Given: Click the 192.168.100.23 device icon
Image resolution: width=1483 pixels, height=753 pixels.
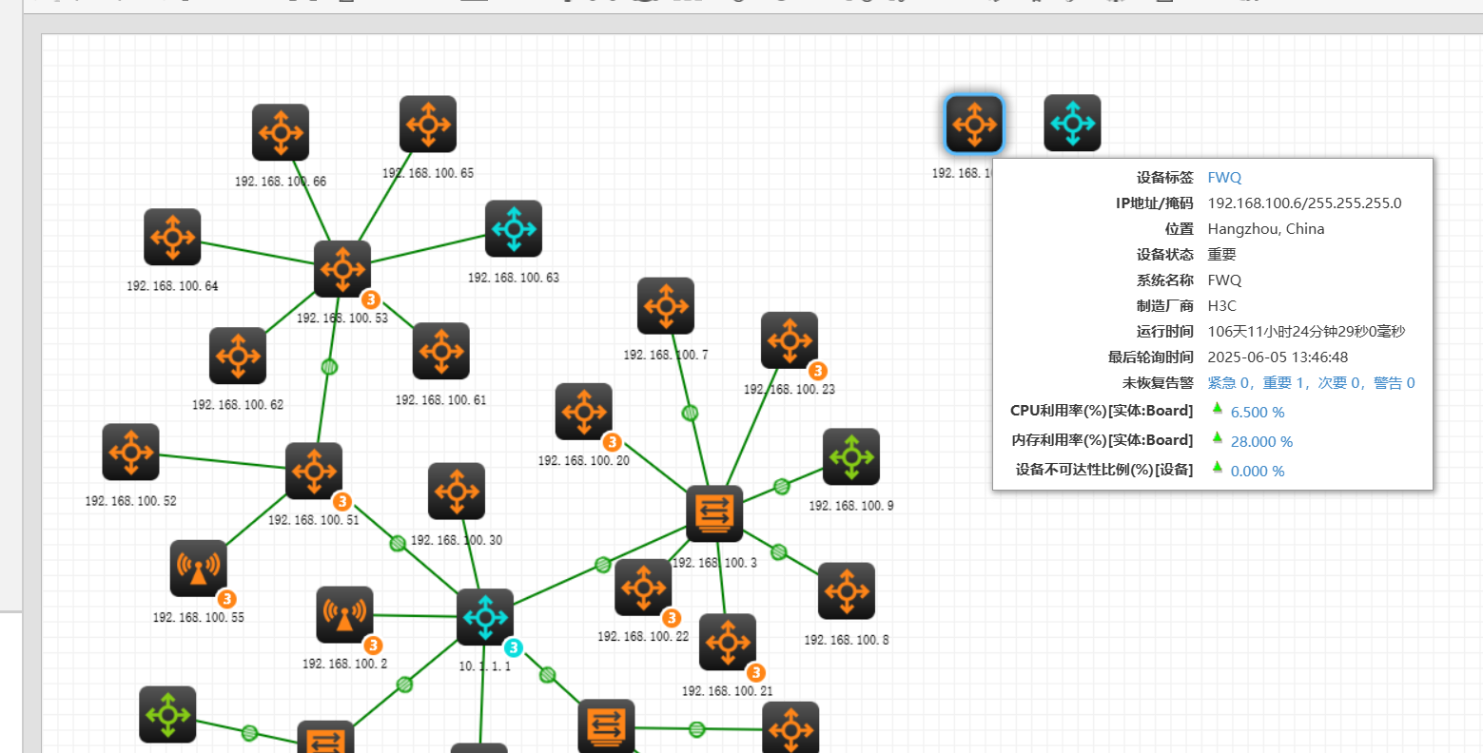Looking at the screenshot, I should [x=790, y=340].
